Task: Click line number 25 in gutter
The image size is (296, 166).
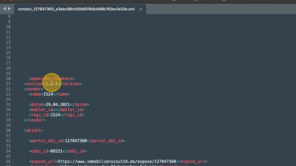Action: click(8, 104)
